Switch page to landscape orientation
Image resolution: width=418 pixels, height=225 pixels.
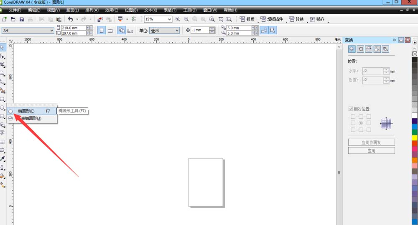(110, 31)
